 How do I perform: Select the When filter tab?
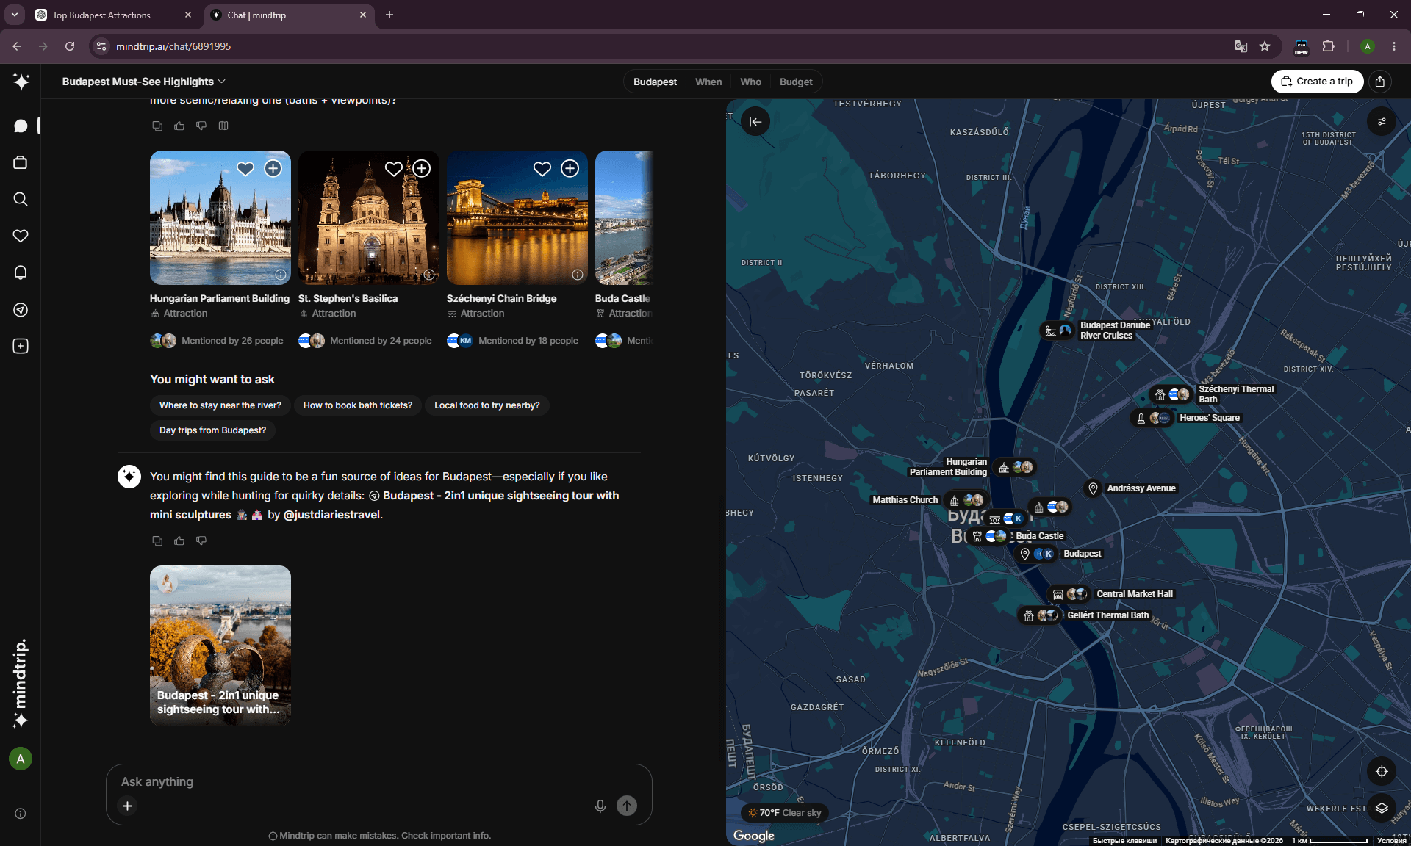pyautogui.click(x=708, y=82)
